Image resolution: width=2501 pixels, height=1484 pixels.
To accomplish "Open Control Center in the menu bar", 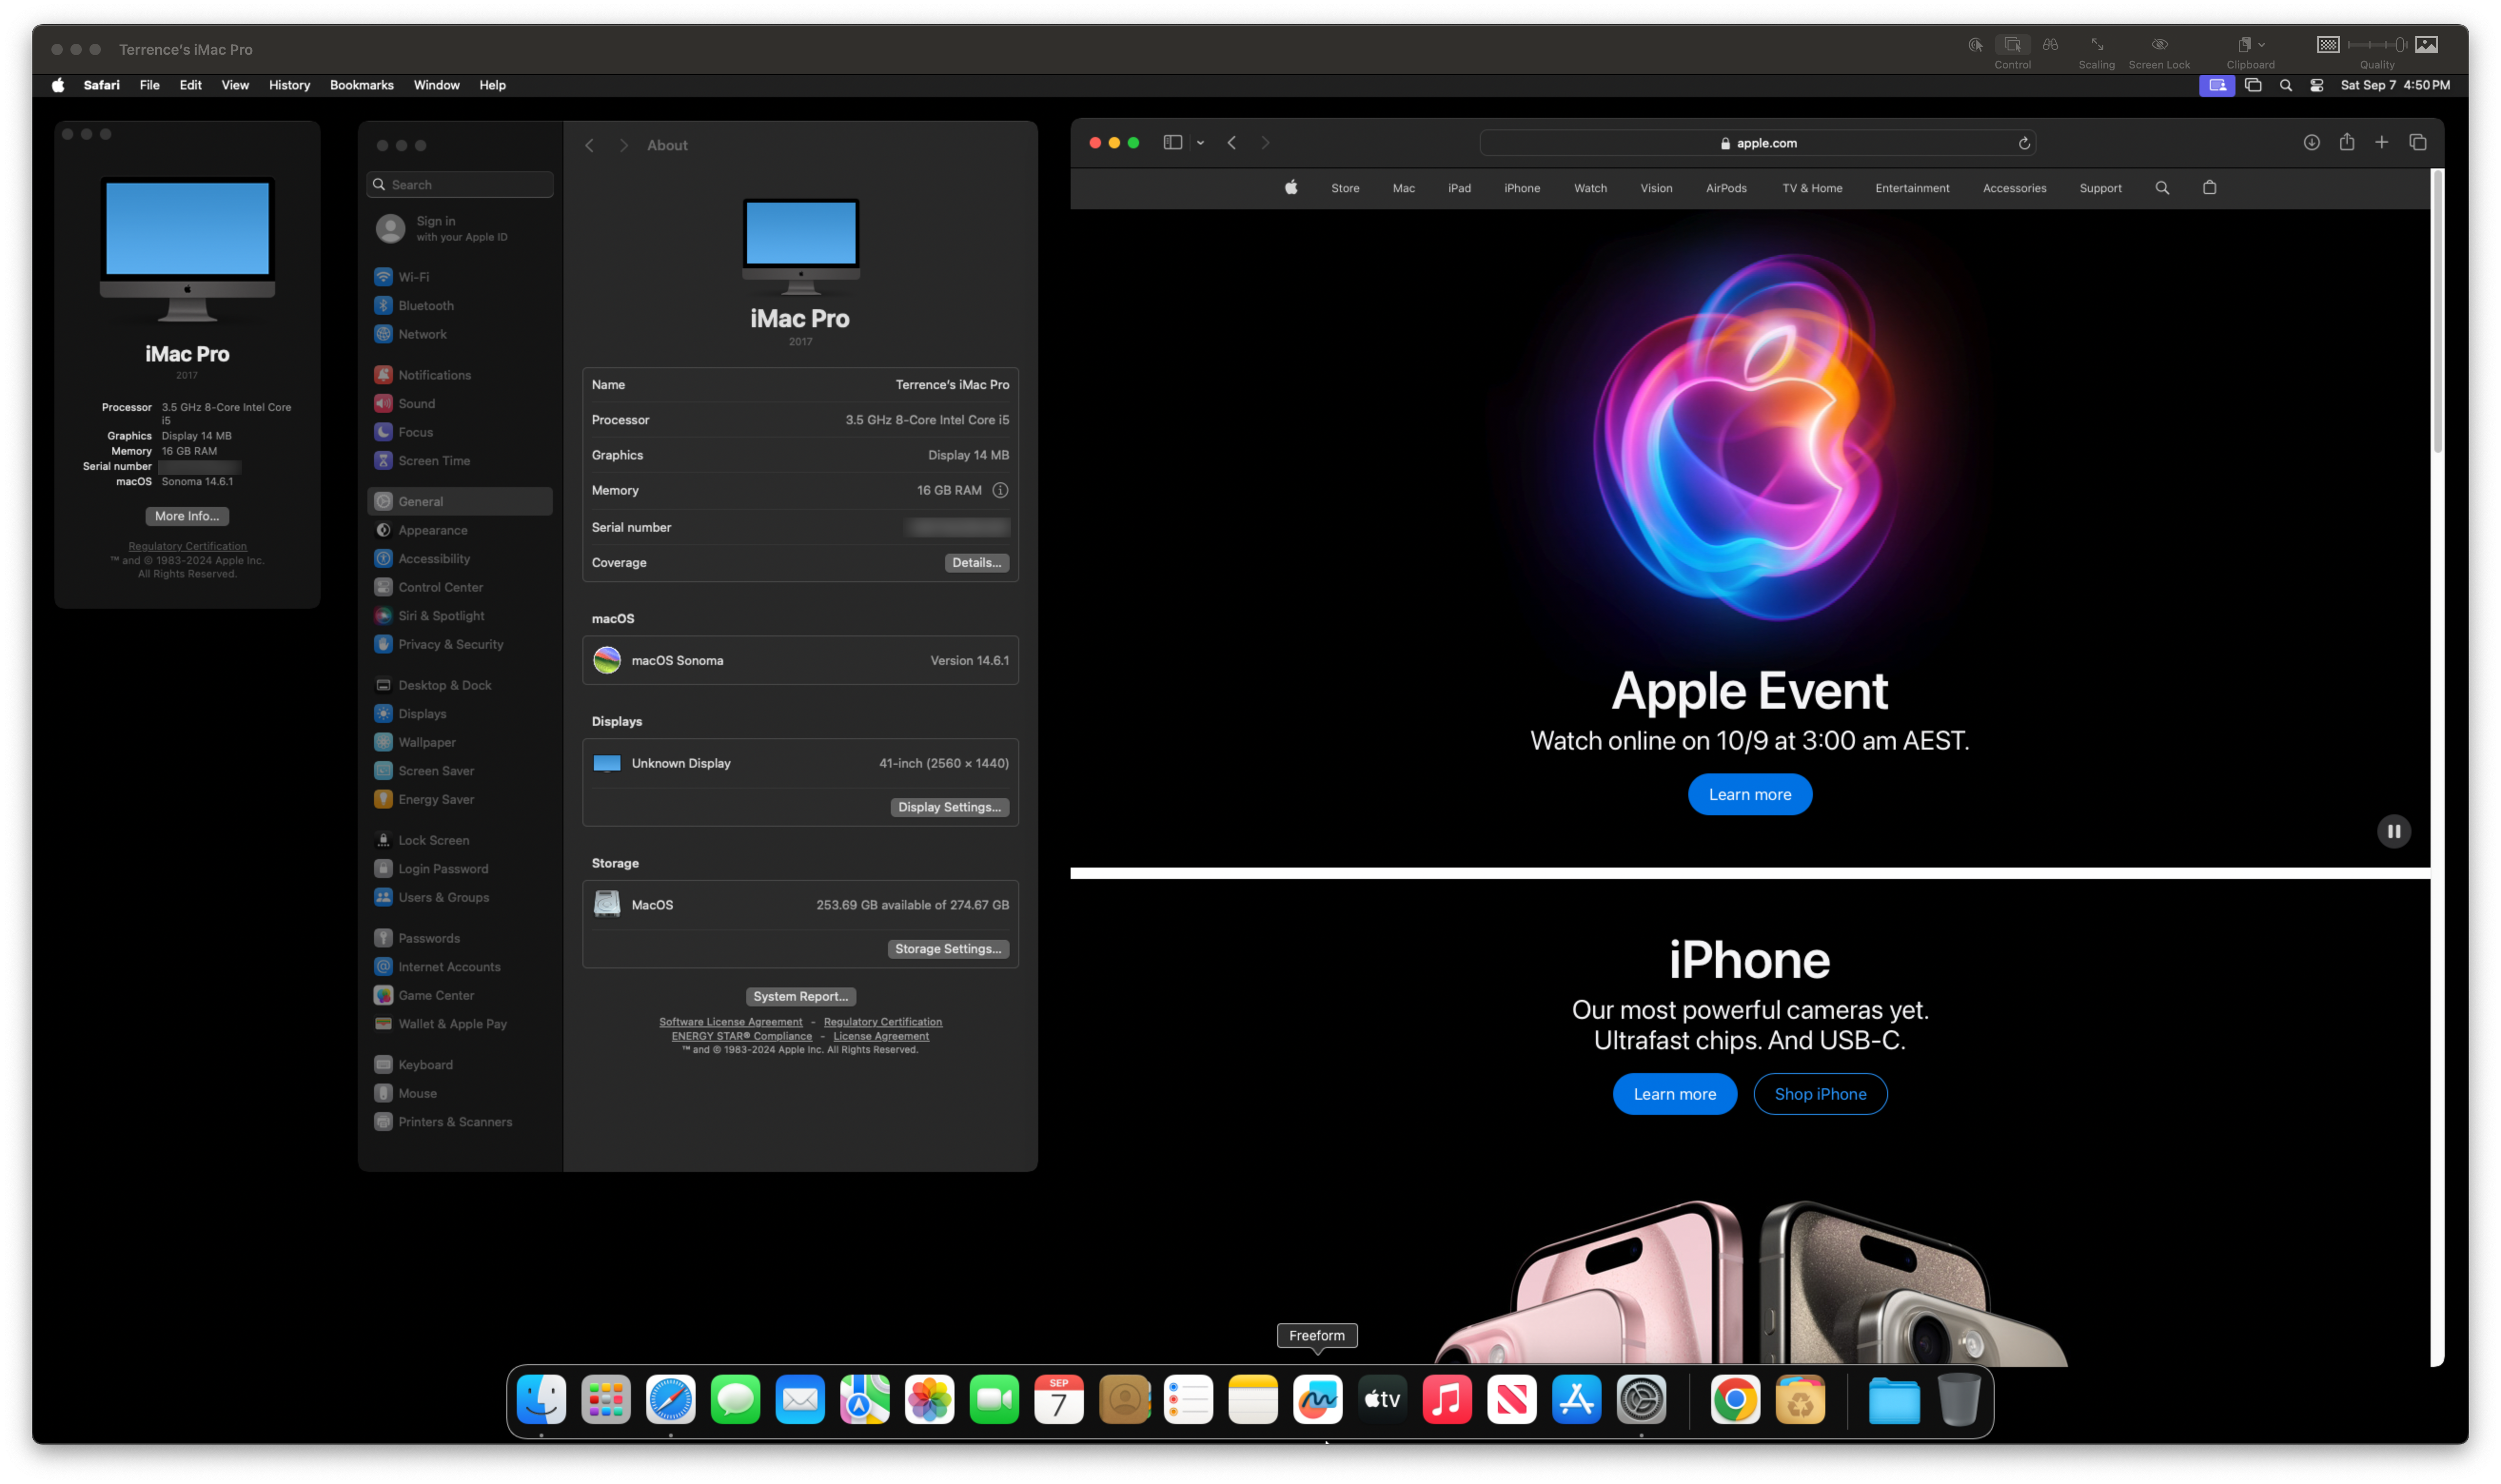I will 2317,85.
